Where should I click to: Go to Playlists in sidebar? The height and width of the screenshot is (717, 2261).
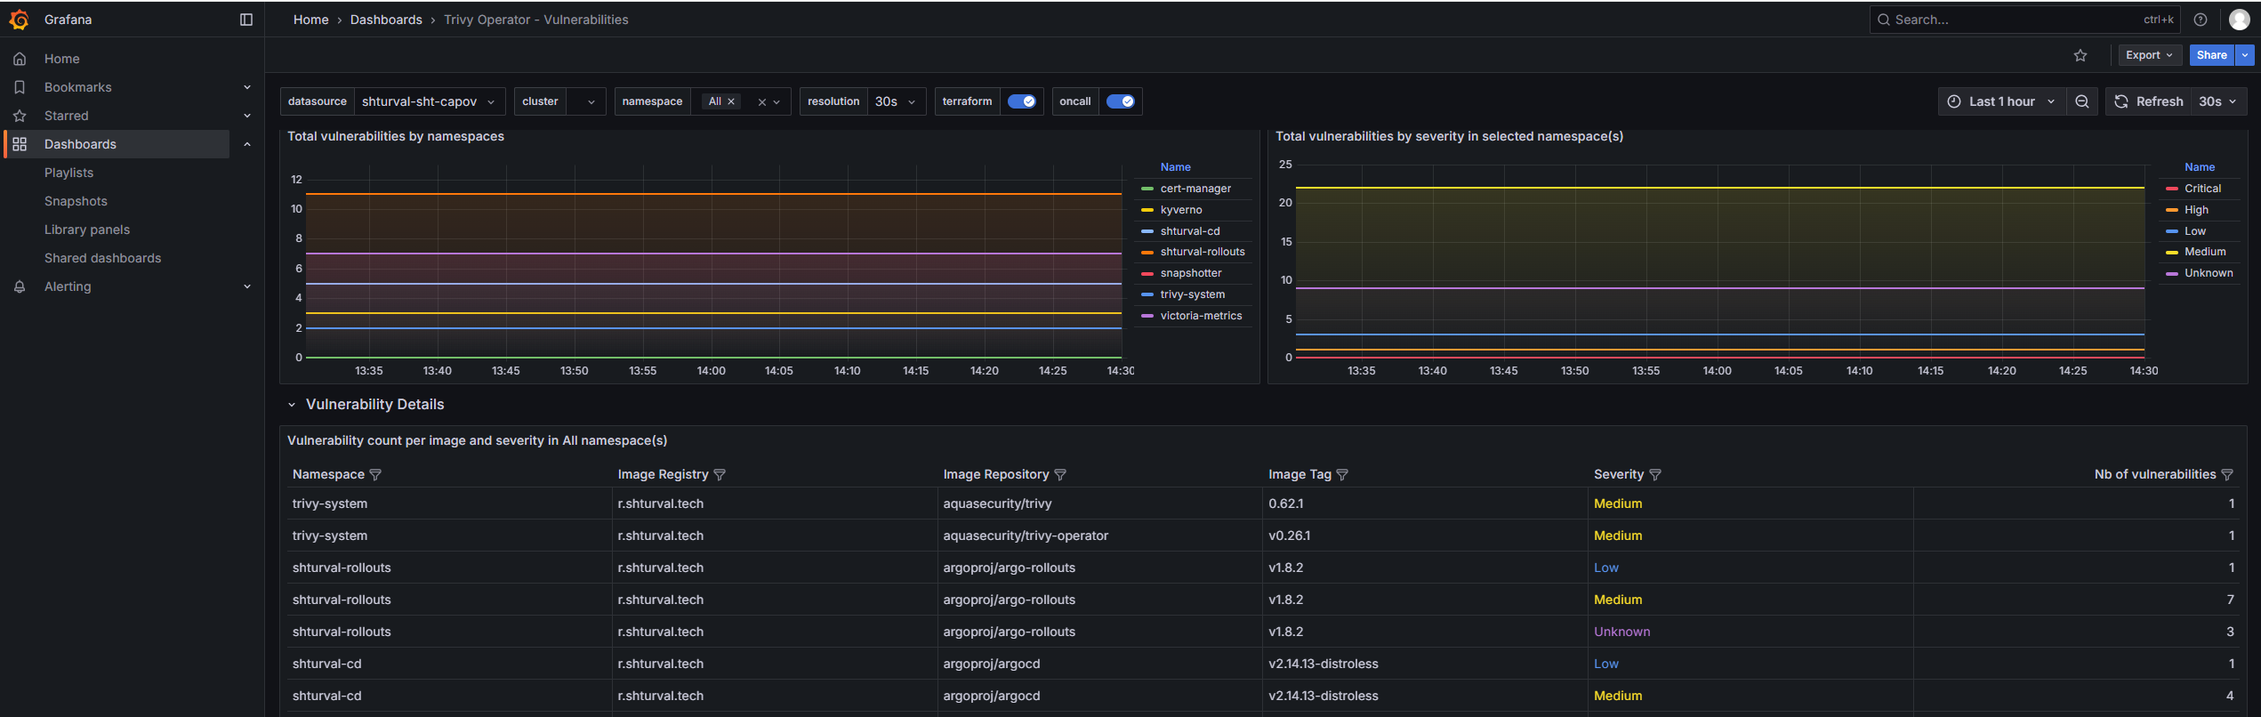pyautogui.click(x=68, y=173)
